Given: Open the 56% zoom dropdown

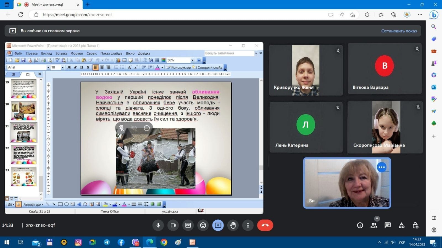Looking at the screenshot, I should pyautogui.click(x=192, y=60).
